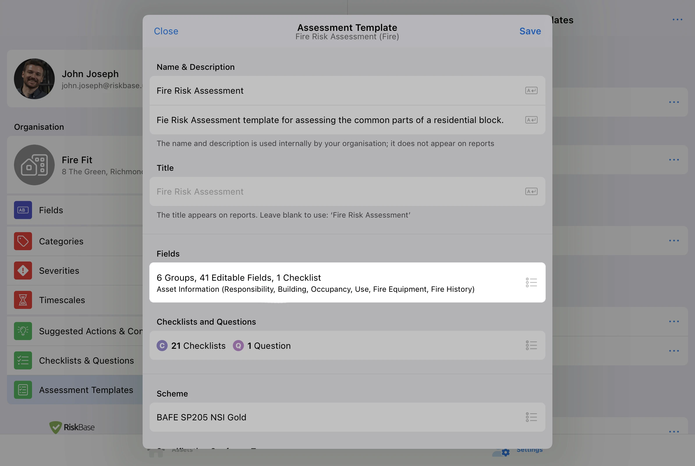
Task: Open the three-dot menu for organisation
Action: pyautogui.click(x=674, y=160)
